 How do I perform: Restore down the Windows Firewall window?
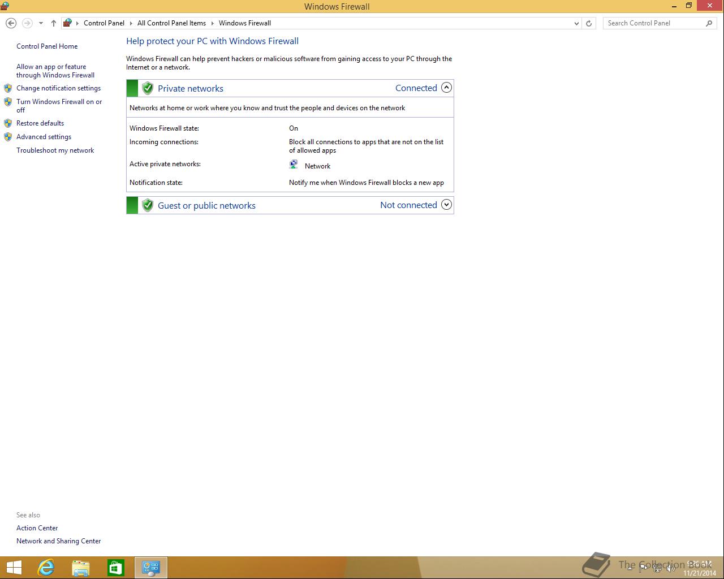pos(688,6)
